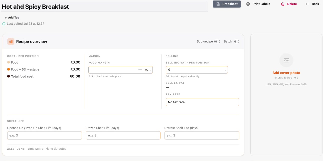Viewport: 323px width, 161px height.
Task: Toggle the Batch switch
Action: pyautogui.click(x=236, y=41)
